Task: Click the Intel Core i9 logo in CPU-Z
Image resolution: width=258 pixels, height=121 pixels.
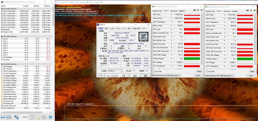Action: [143, 36]
